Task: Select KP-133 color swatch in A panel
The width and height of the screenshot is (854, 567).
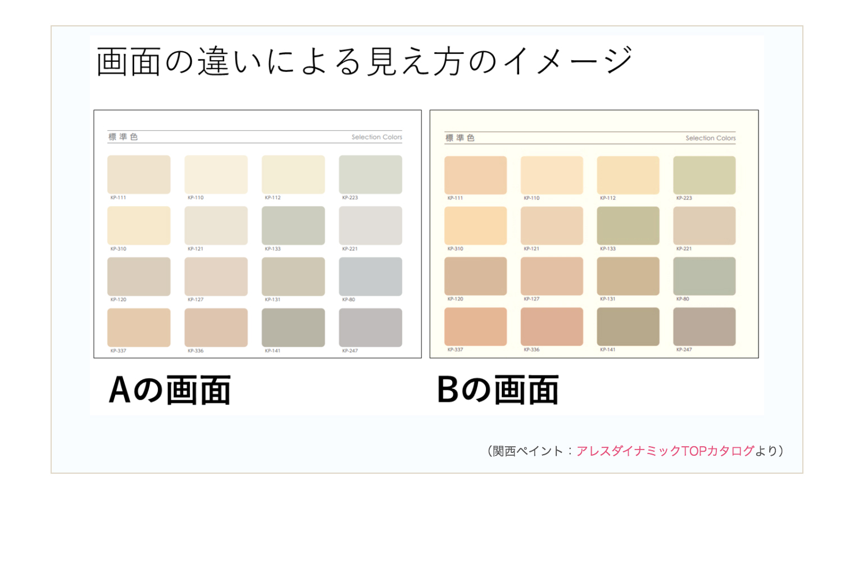Action: tap(293, 225)
